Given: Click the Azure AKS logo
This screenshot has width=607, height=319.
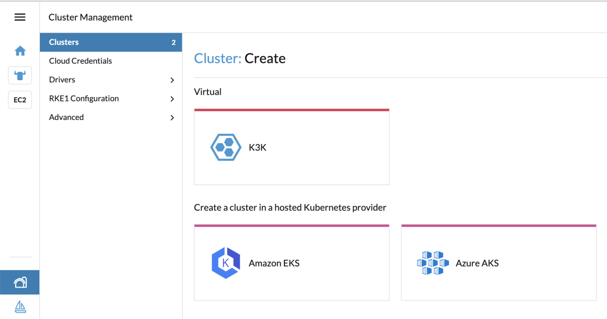Looking at the screenshot, I should coord(433,263).
